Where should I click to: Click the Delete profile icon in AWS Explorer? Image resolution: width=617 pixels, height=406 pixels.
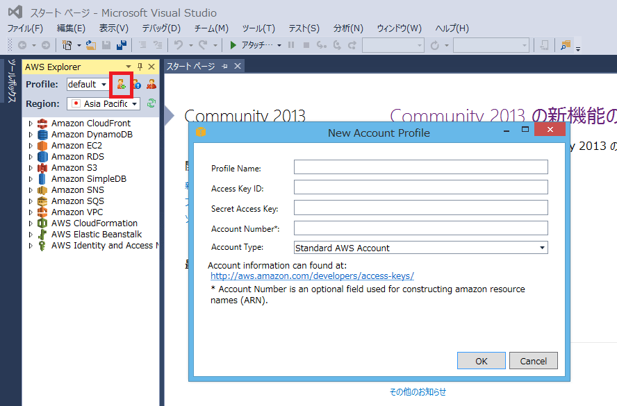[151, 84]
